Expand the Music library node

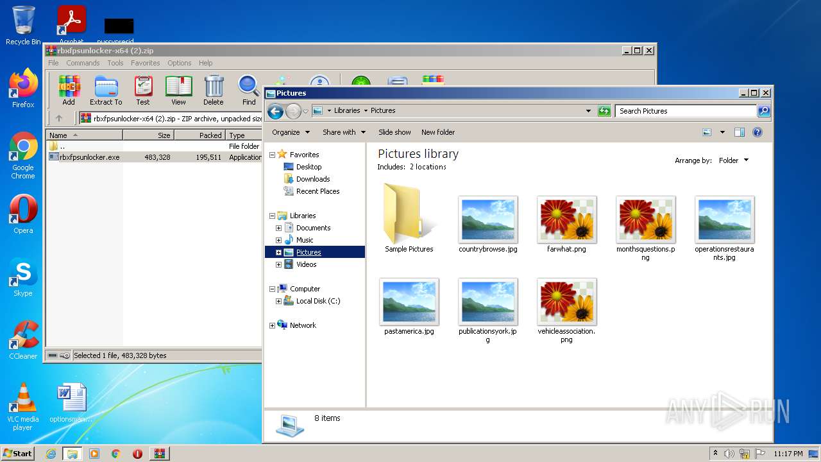click(x=278, y=240)
